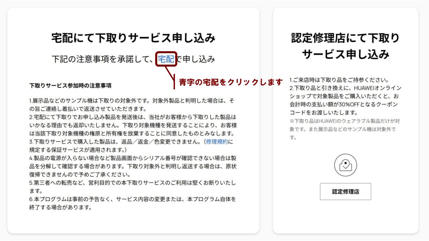This screenshot has height=241, width=429.
Task: Click the circular repair shop icon
Action: [x=346, y=165]
